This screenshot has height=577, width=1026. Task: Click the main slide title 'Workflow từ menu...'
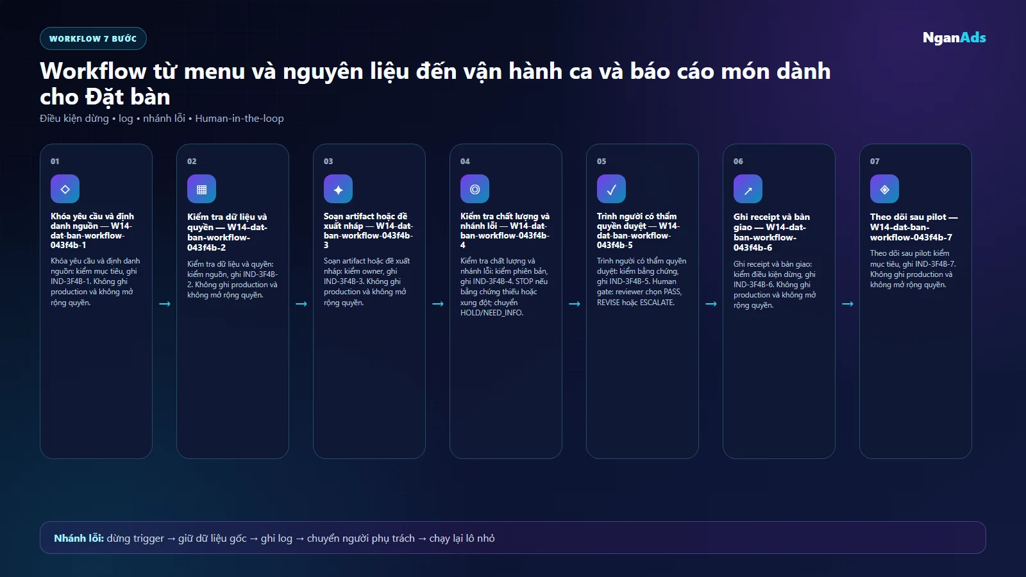435,83
